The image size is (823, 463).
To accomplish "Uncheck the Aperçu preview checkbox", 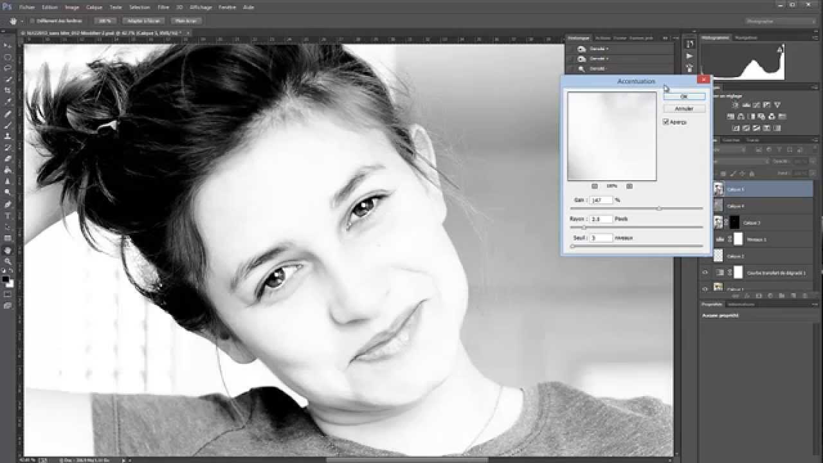I will click(666, 122).
